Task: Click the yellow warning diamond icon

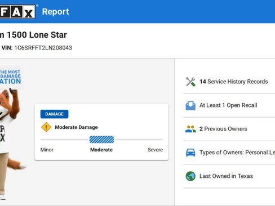Action: (x=46, y=127)
